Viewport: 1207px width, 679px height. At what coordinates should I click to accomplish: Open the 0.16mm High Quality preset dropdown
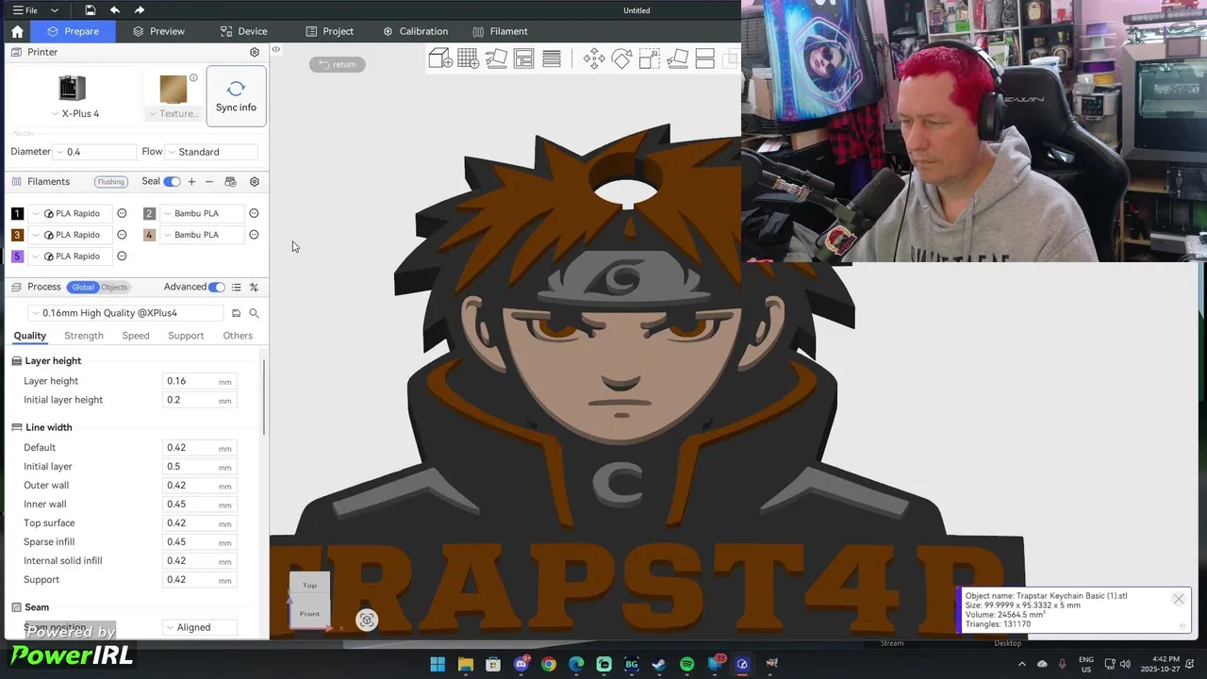(125, 313)
